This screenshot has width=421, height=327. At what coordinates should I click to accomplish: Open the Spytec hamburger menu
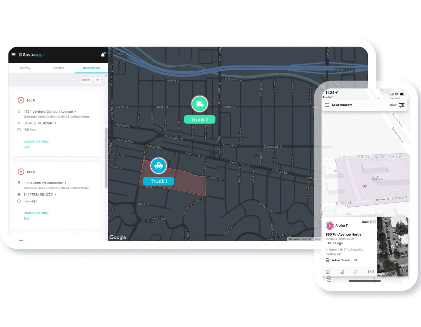[14, 55]
